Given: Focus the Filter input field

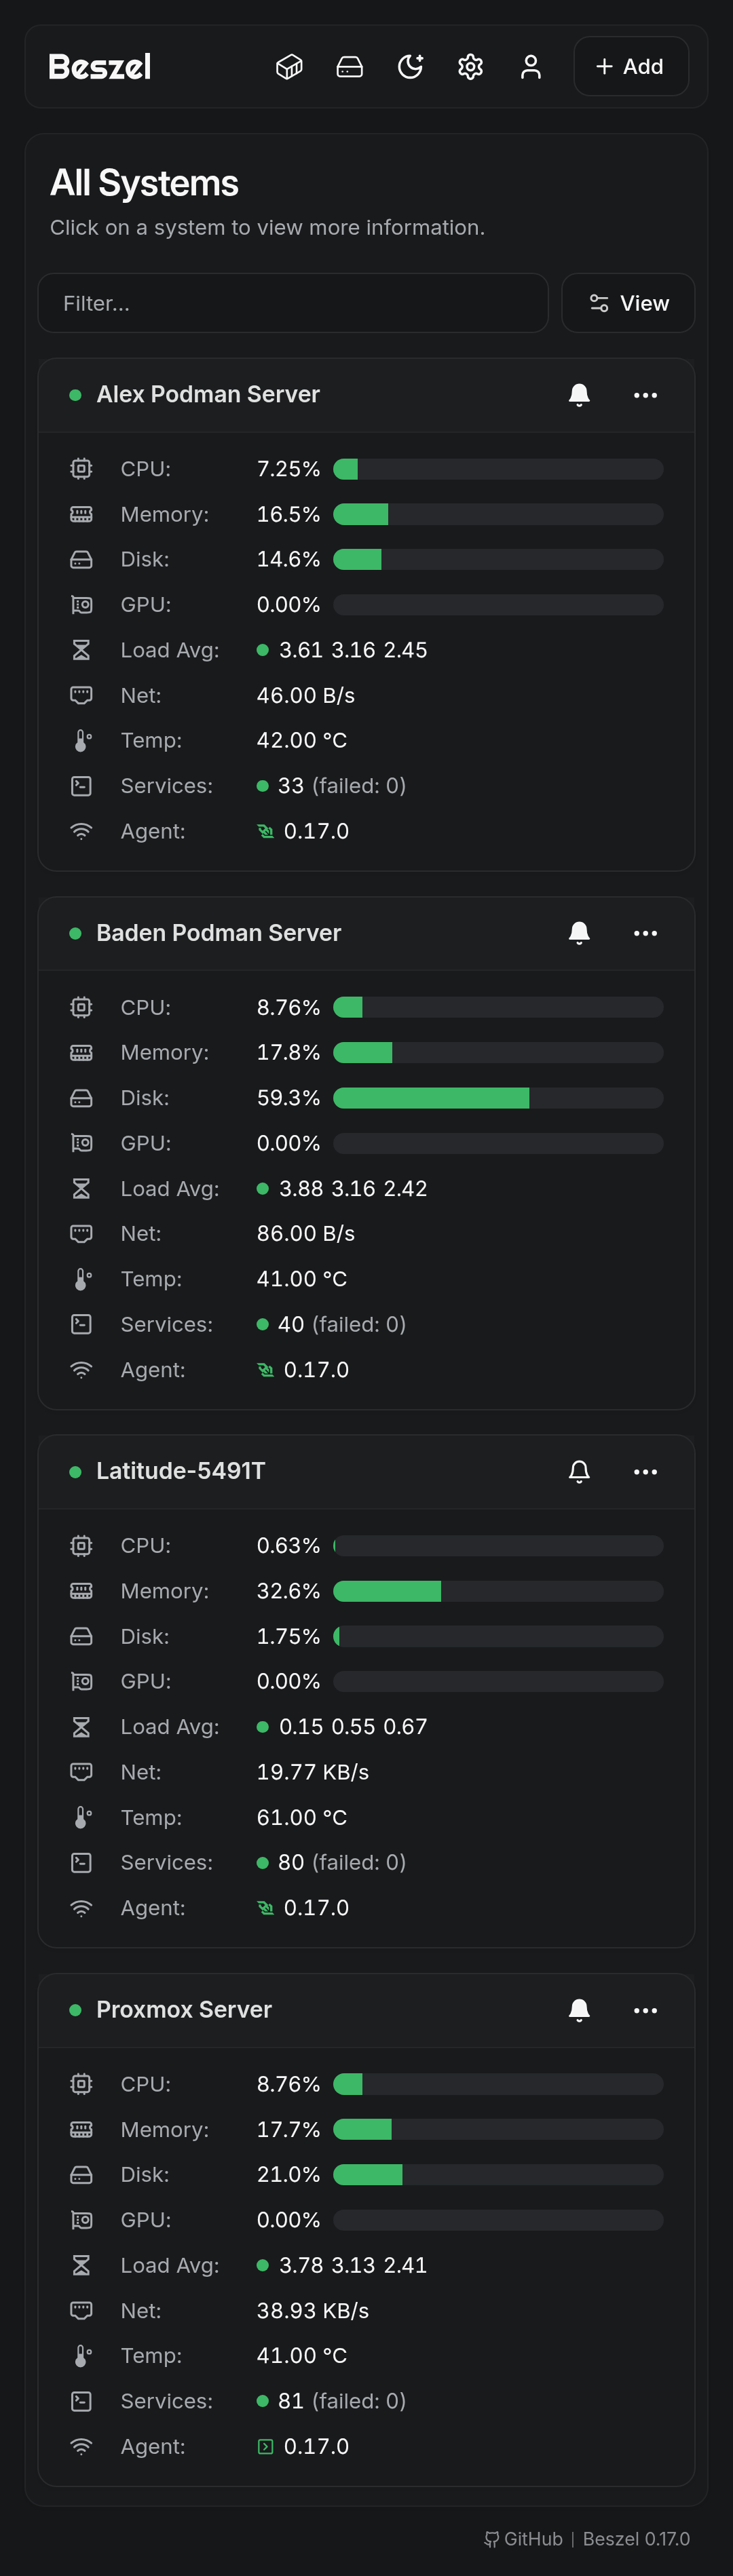Looking at the screenshot, I should click(292, 303).
